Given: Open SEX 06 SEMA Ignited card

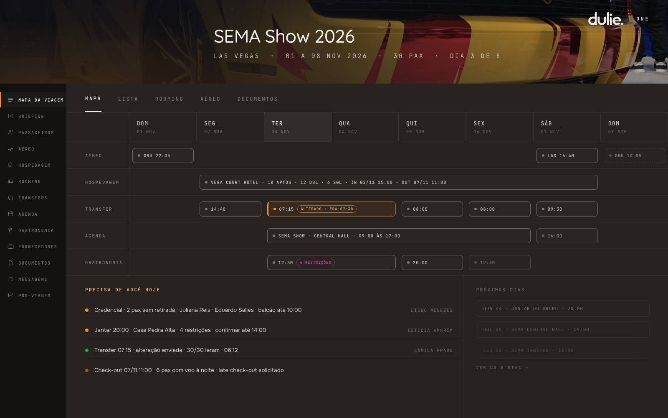Looking at the screenshot, I should click(563, 350).
